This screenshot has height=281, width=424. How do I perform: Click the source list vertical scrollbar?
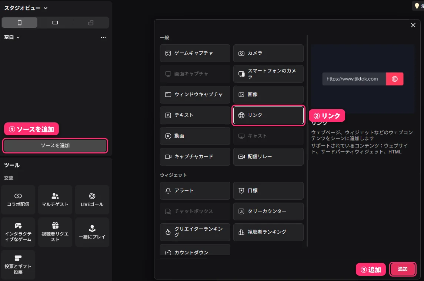click(x=307, y=140)
